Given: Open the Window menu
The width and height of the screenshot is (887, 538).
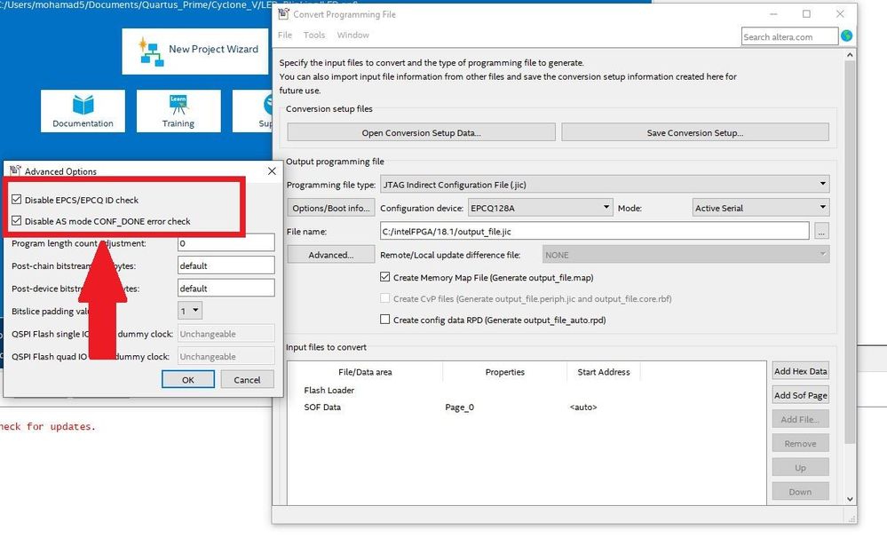Looking at the screenshot, I should pos(353,36).
